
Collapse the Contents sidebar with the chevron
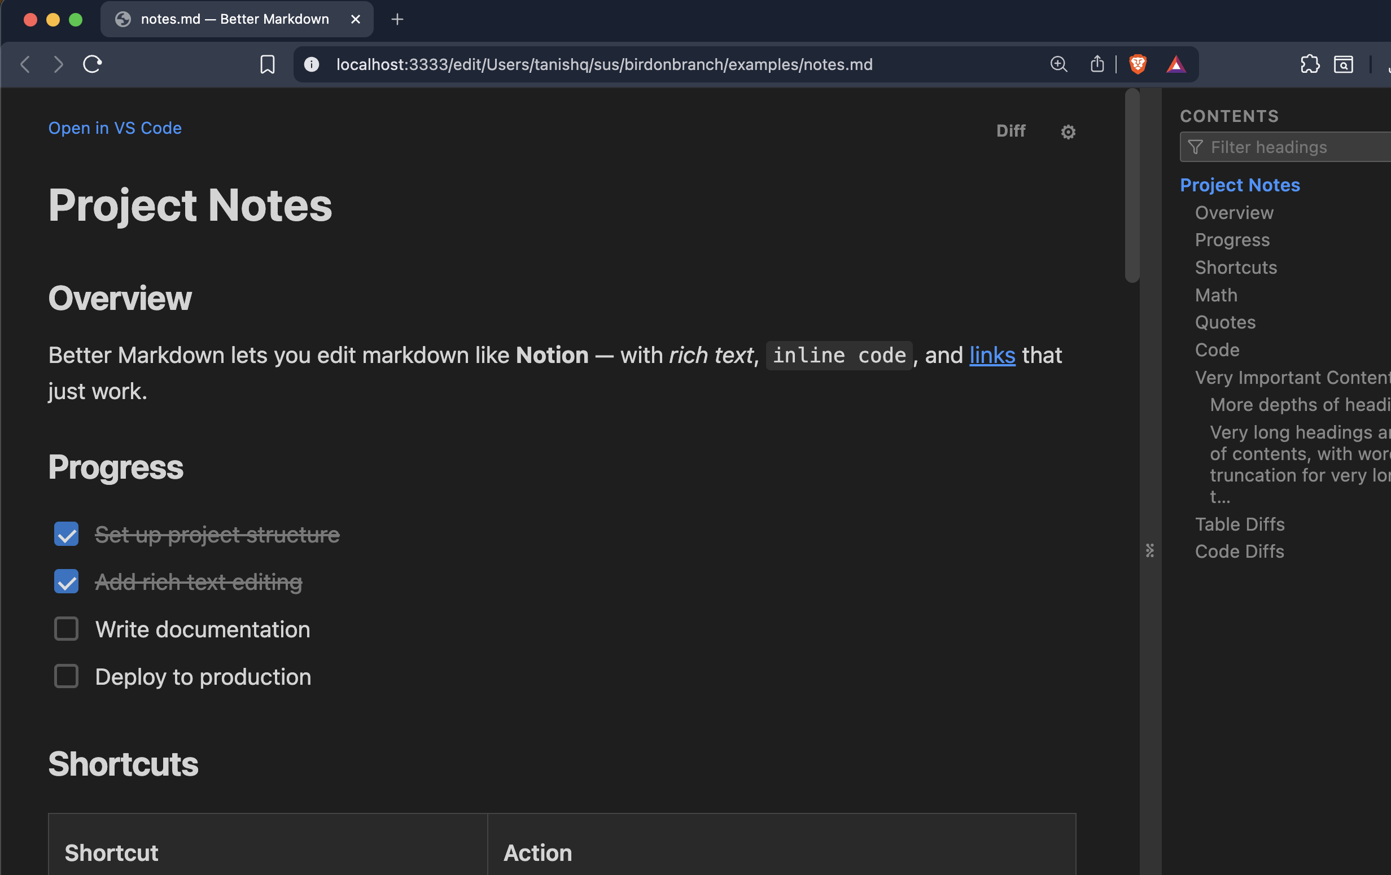1150,551
